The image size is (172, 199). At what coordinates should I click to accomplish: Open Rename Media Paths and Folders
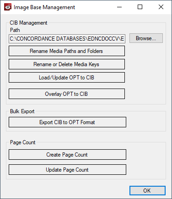(67, 51)
